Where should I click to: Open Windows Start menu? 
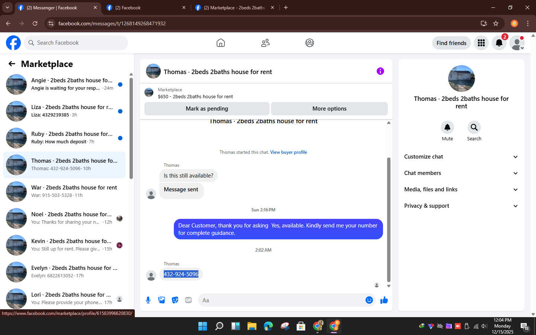tap(202, 326)
